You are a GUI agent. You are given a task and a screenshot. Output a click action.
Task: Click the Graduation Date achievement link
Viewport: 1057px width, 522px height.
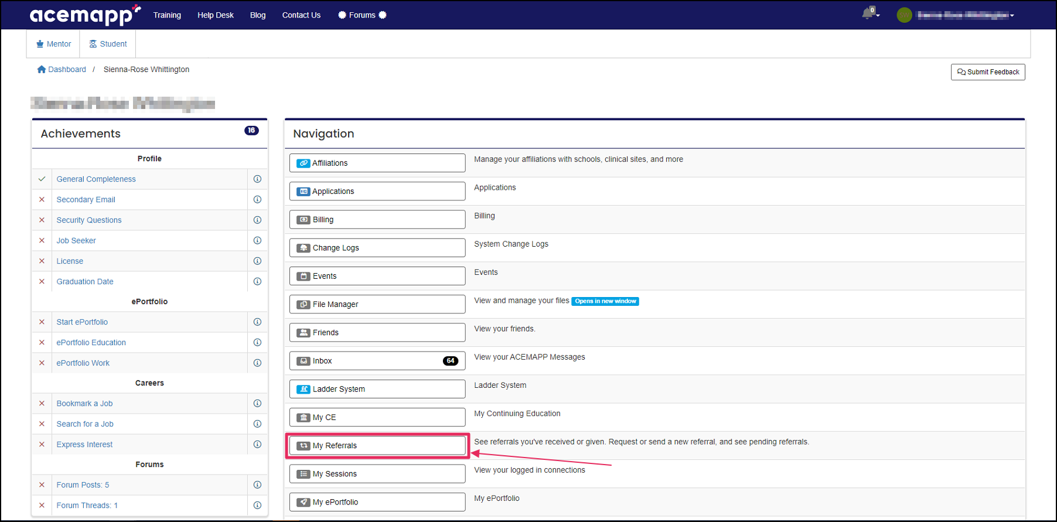coord(85,282)
